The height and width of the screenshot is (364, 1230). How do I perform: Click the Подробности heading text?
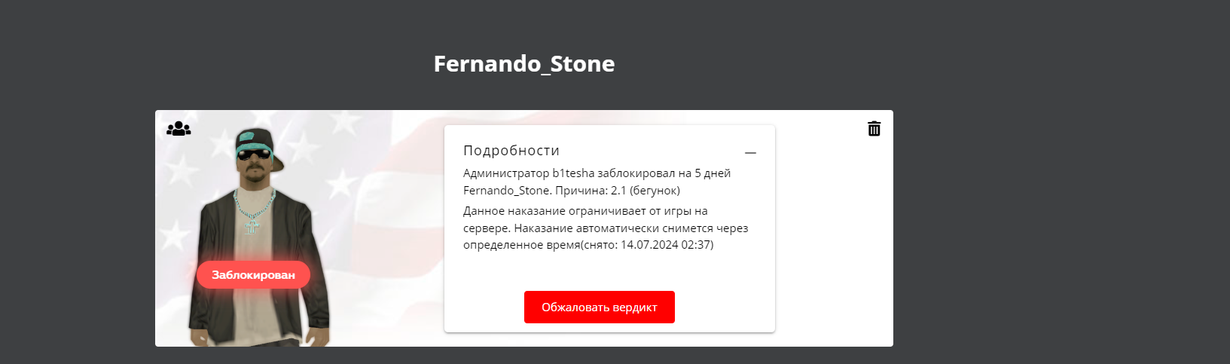(x=511, y=151)
